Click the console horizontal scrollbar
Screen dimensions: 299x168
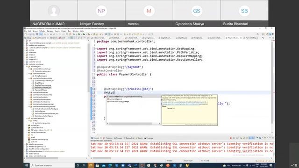(x=102, y=158)
